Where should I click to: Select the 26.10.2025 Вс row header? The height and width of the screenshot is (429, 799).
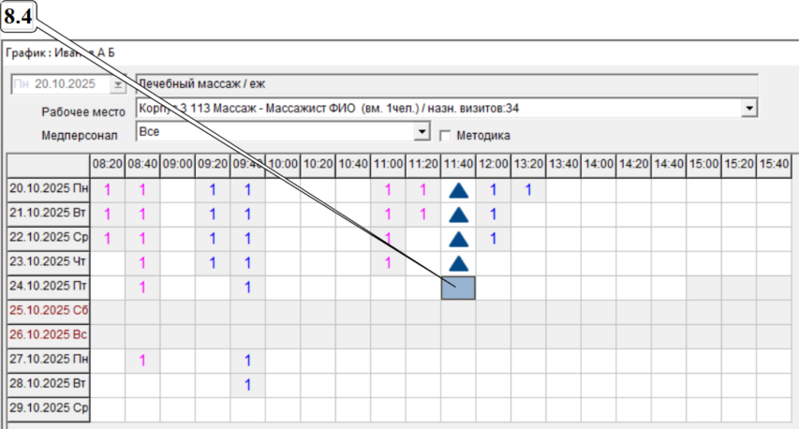point(49,335)
